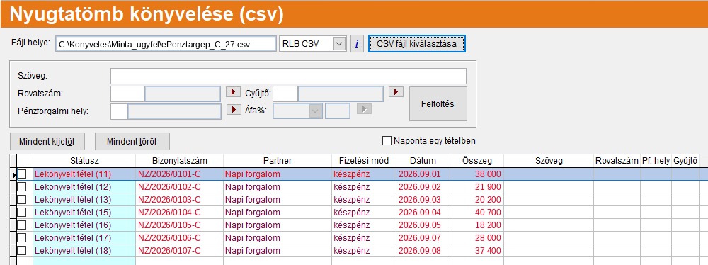Select 'Lekönyvelt tétel (11)' status cell

click(x=84, y=174)
